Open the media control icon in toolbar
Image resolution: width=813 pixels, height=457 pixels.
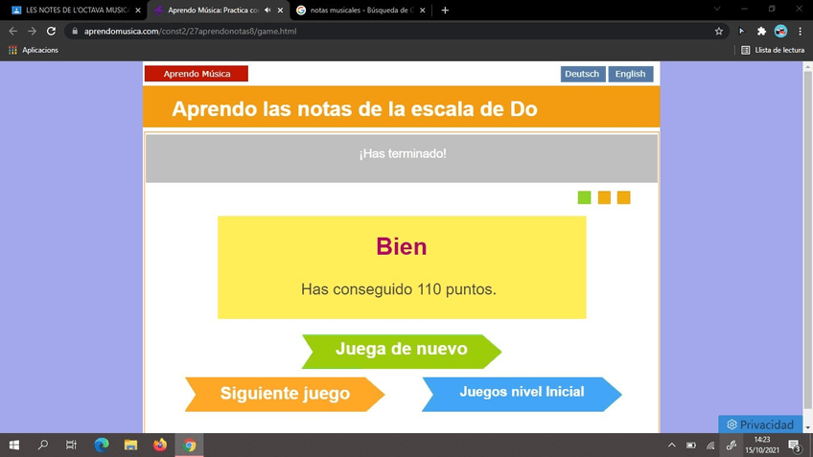(x=742, y=31)
